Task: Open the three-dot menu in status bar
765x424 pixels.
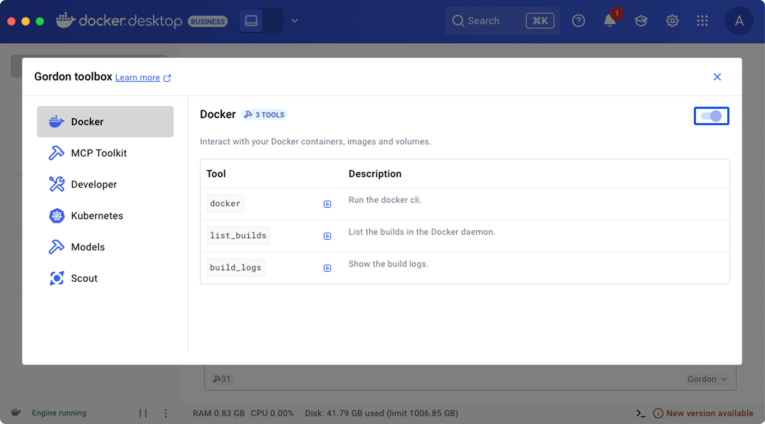Action: (166, 413)
